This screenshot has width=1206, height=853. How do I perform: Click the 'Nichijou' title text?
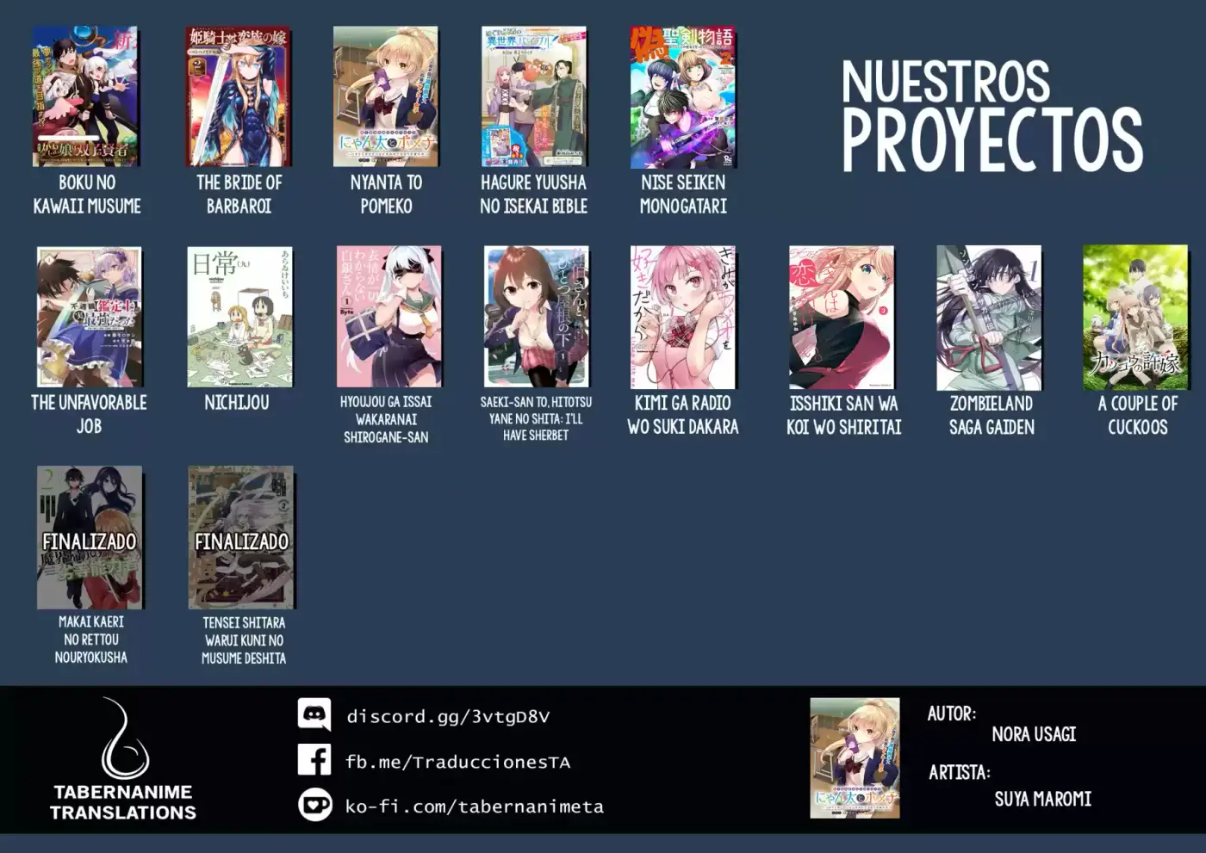(x=237, y=402)
